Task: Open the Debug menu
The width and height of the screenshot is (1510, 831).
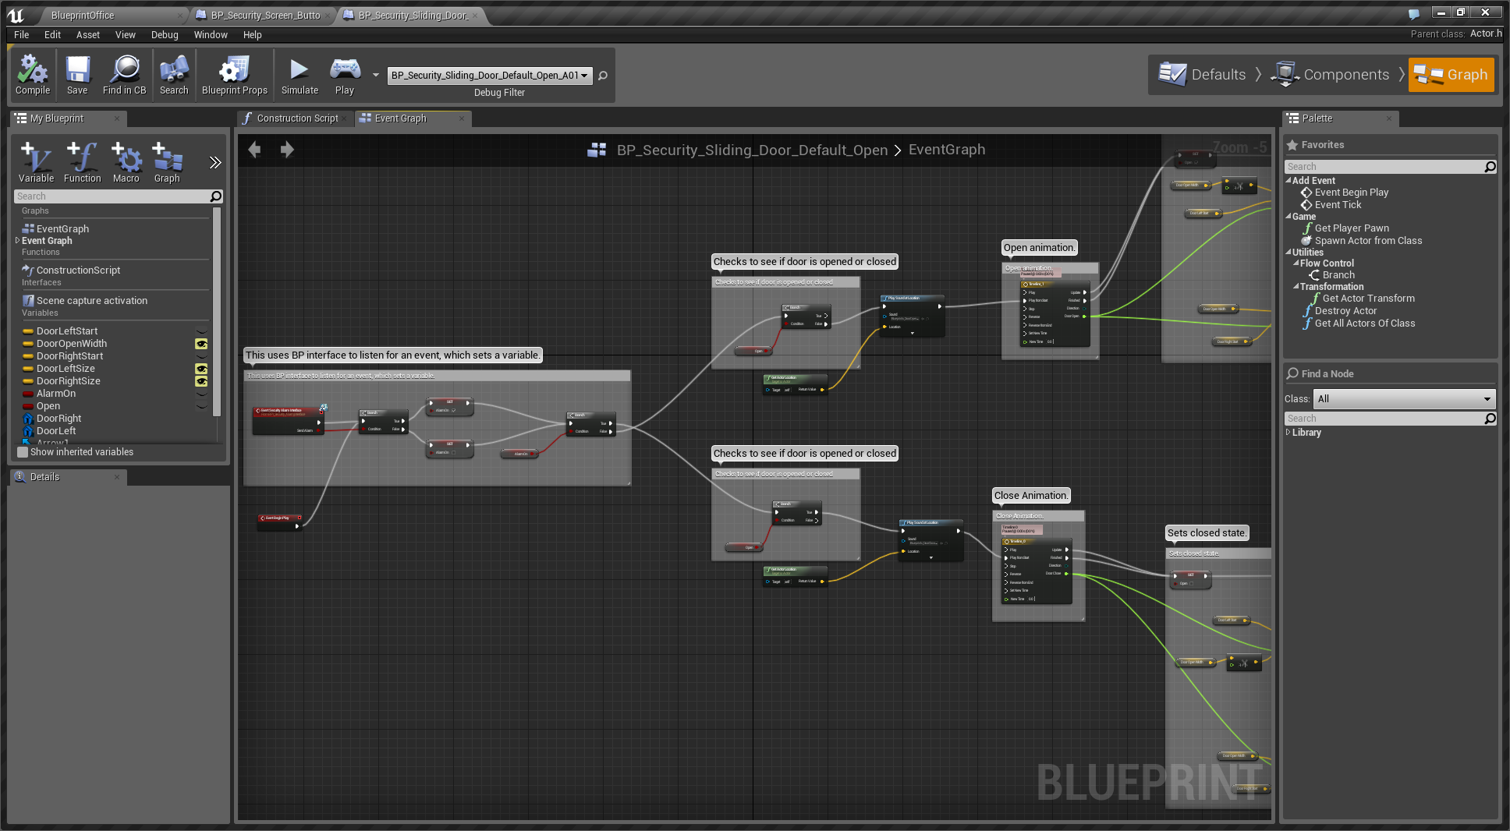Action: 165,35
